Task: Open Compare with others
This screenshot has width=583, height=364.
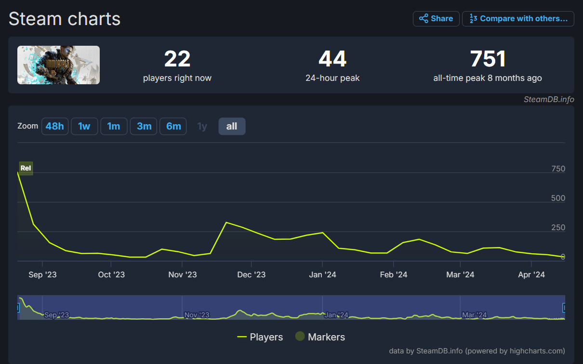Action: 518,19
